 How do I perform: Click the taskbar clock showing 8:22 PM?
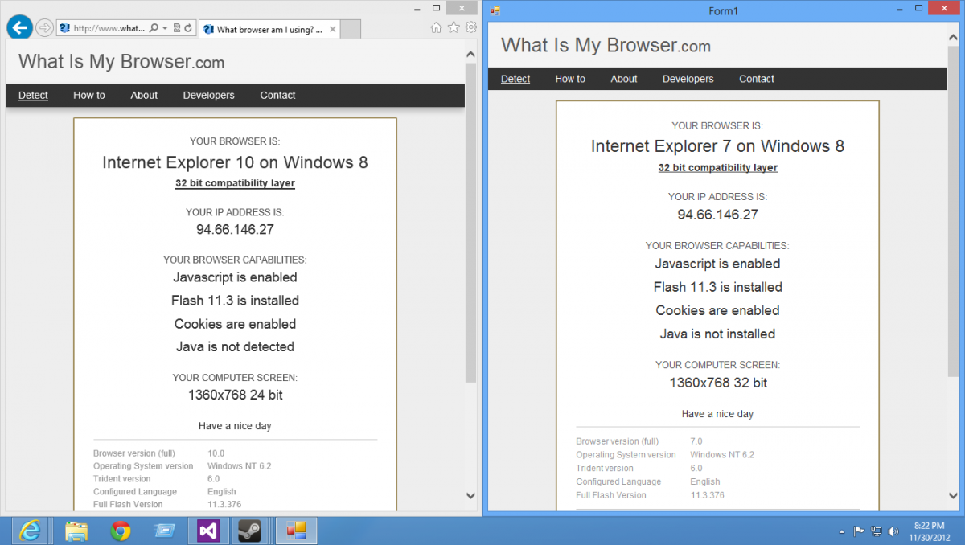tap(930, 531)
